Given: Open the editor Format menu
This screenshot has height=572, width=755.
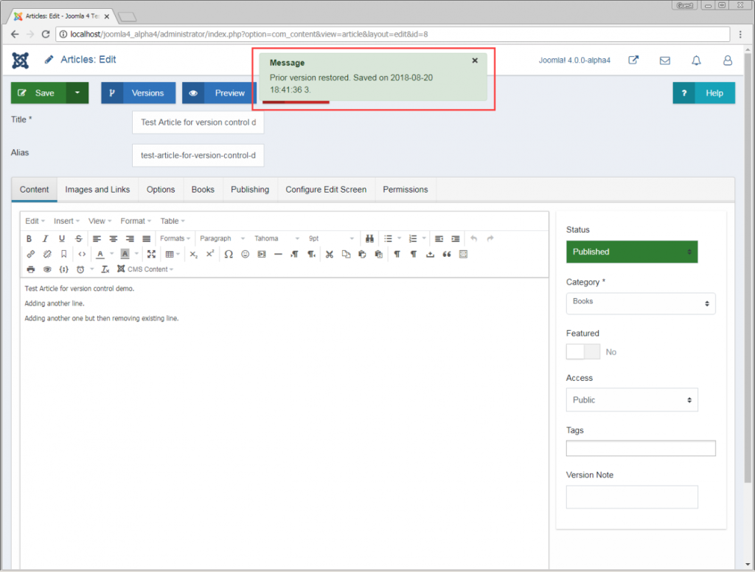Looking at the screenshot, I should [136, 221].
